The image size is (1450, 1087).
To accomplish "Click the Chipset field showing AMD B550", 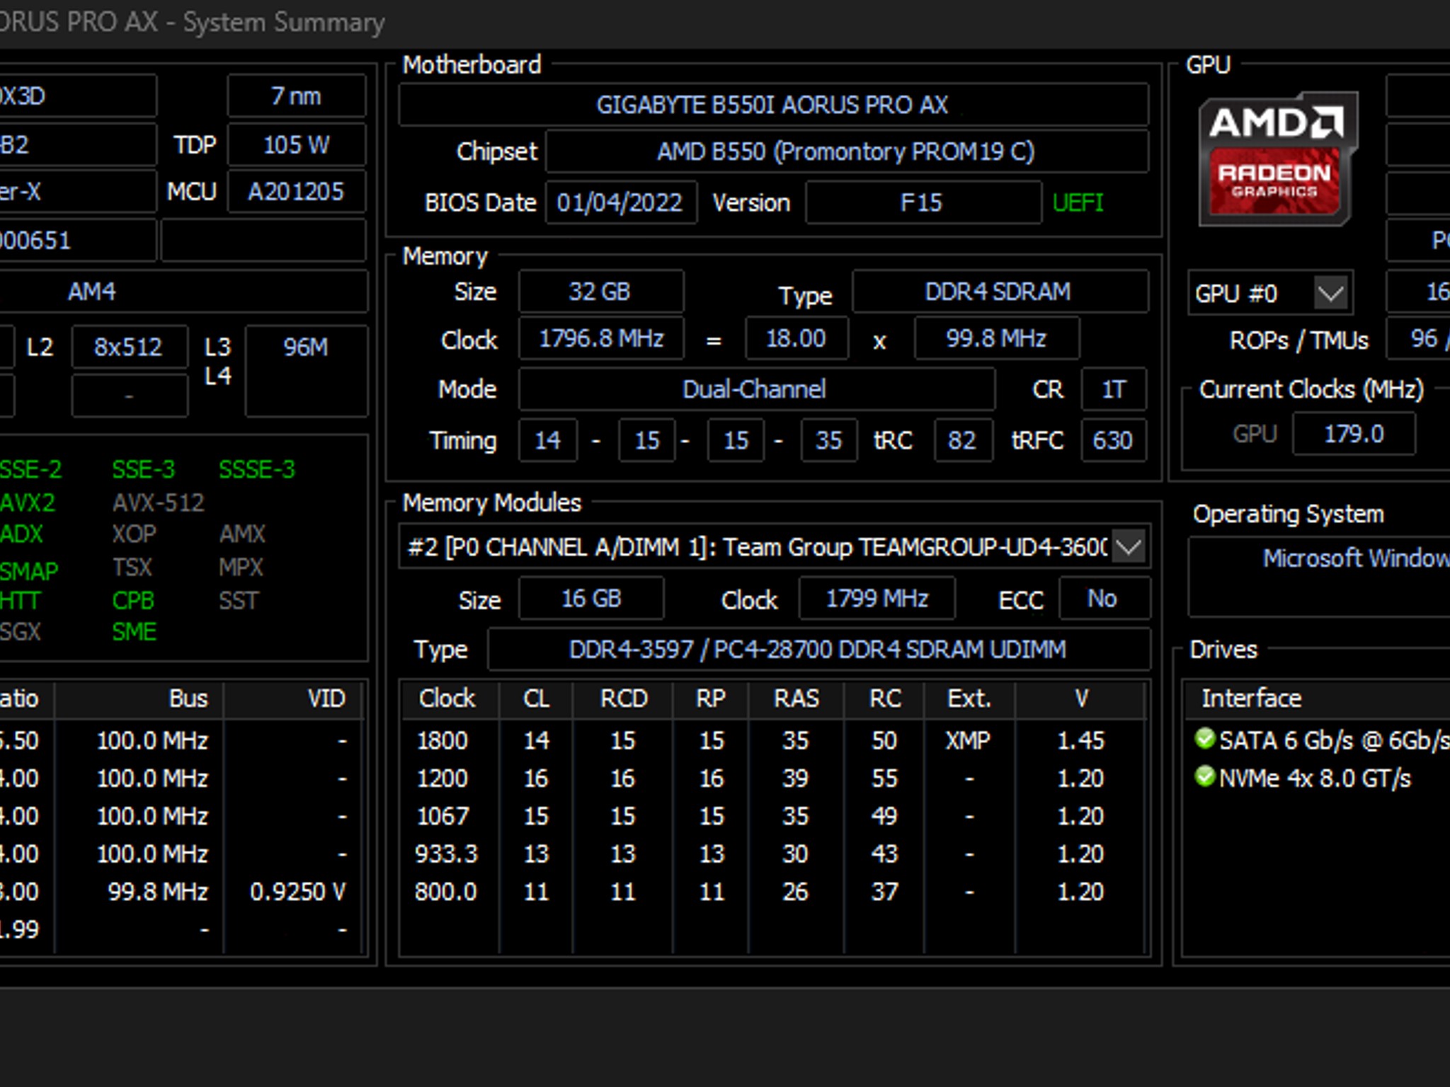I will click(x=846, y=151).
